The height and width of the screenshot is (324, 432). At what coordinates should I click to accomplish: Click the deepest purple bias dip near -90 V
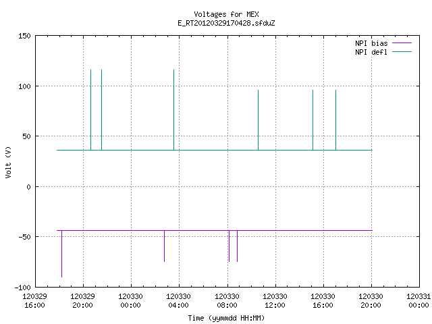click(x=61, y=254)
